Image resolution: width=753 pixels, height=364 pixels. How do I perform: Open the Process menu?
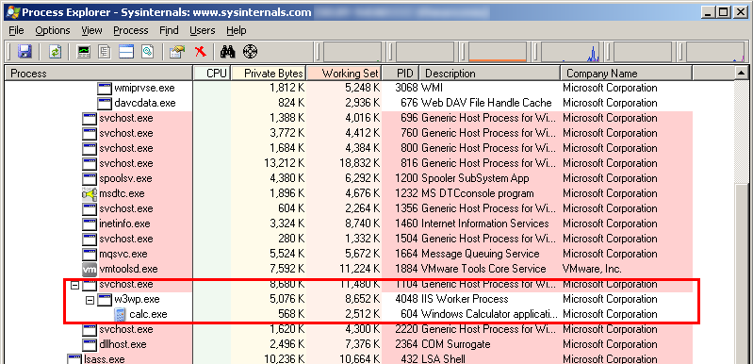pos(131,30)
